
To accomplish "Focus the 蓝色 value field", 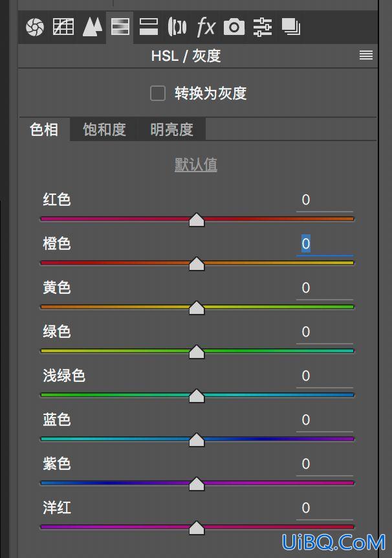I will click(325, 420).
